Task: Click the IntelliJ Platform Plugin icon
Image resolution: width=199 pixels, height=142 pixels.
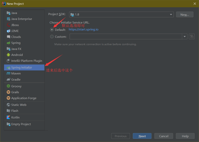Action: click(x=8, y=61)
